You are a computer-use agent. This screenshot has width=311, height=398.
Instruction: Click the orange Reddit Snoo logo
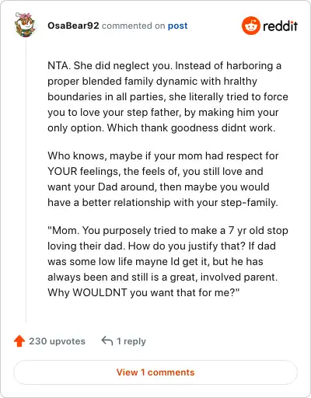tap(250, 26)
